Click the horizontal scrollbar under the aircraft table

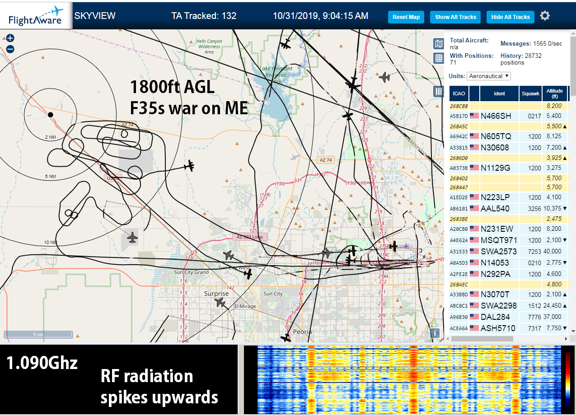[x=481, y=338]
